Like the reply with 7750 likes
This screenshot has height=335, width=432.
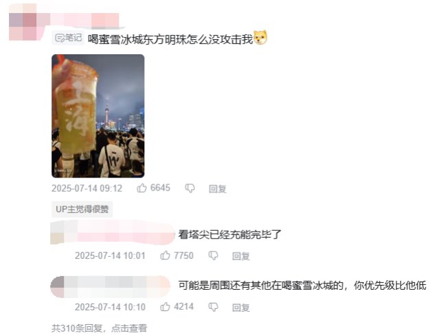(165, 256)
